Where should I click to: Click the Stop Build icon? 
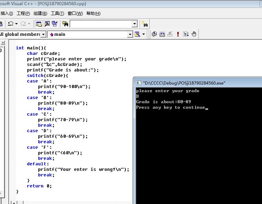click(x=170, y=34)
